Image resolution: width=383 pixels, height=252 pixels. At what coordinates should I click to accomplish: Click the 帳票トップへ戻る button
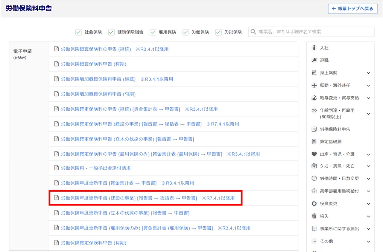pyautogui.click(x=352, y=9)
